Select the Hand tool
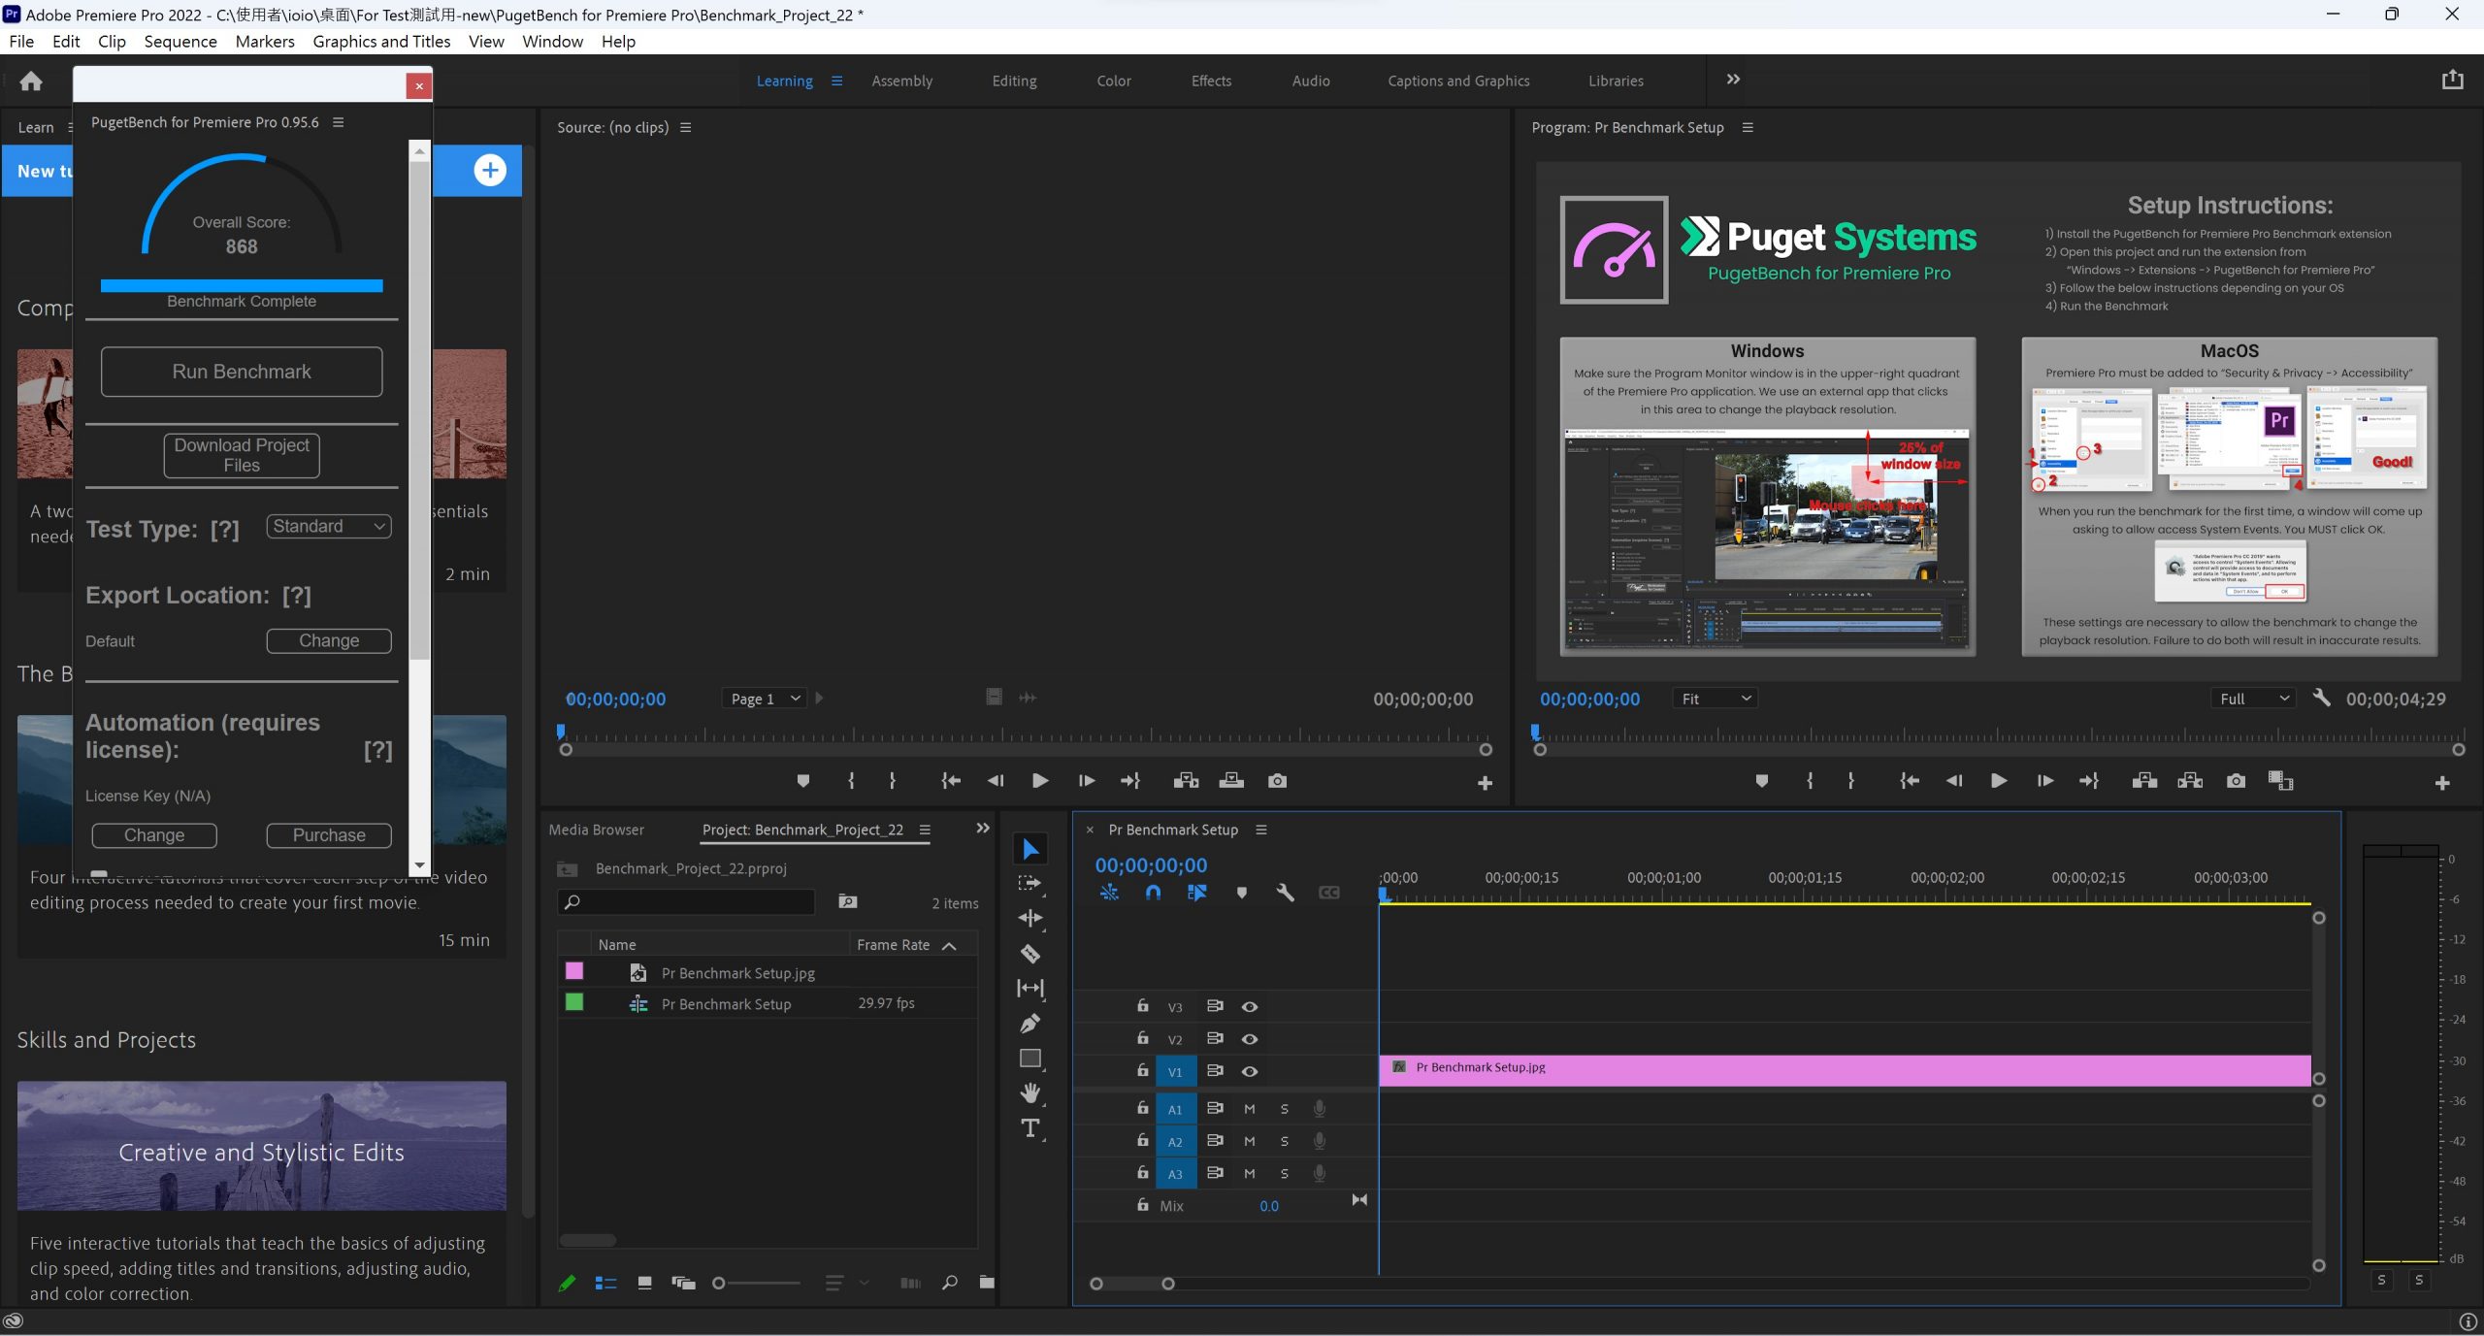The width and height of the screenshot is (2484, 1336). [x=1030, y=1093]
